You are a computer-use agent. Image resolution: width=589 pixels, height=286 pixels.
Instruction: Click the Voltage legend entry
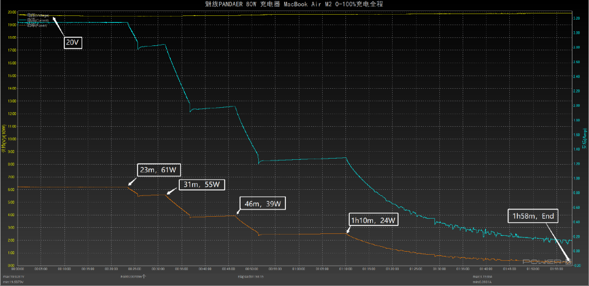click(x=34, y=15)
